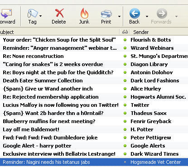Open "Re: Boys night at the pub" email

[58, 72]
